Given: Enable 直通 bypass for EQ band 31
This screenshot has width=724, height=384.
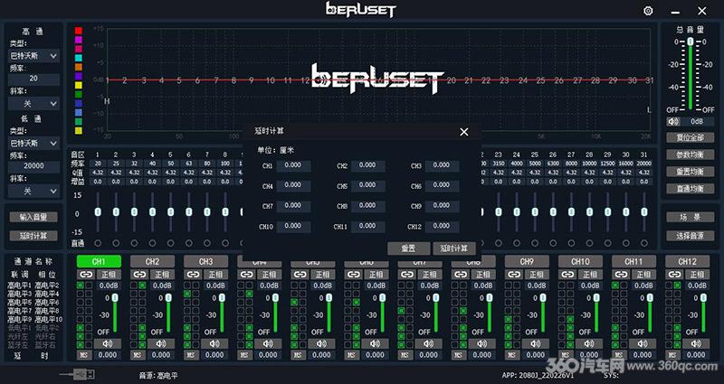Looking at the screenshot, I should coord(644,243).
